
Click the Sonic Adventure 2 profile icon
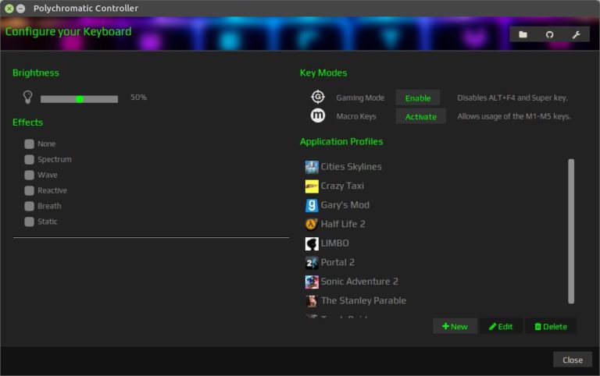pyautogui.click(x=312, y=282)
